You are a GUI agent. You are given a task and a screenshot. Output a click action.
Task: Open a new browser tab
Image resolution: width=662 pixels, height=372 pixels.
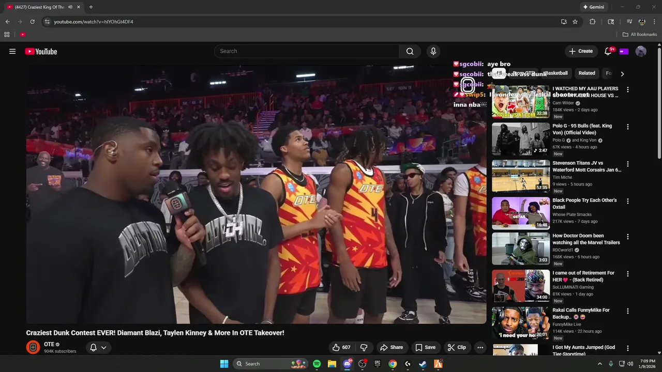tap(91, 7)
